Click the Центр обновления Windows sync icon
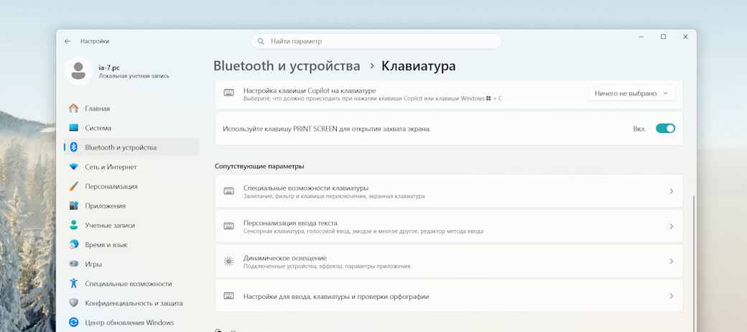 [x=73, y=323]
